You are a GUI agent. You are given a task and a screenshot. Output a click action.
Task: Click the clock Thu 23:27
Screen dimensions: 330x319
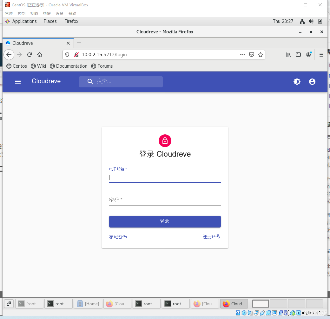coord(283,21)
